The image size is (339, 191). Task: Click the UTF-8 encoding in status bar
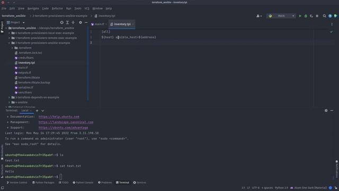pos(255,188)
